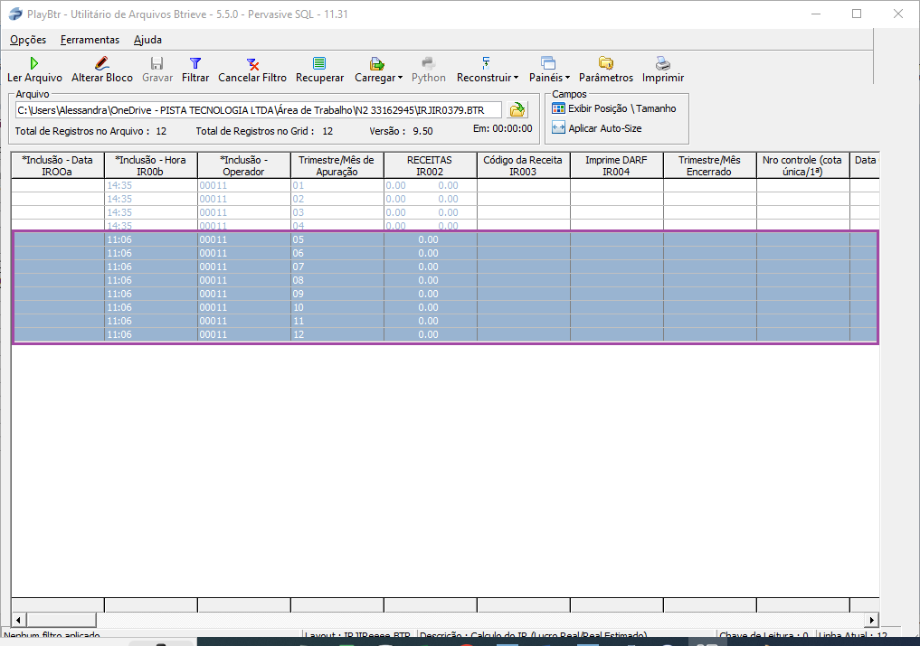Click the Arquivo file path field
Image resolution: width=920 pixels, height=646 pixels.
pyautogui.click(x=258, y=109)
